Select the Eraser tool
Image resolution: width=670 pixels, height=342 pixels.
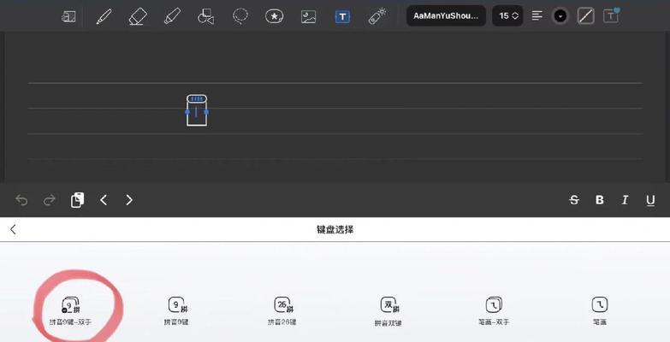tap(138, 16)
